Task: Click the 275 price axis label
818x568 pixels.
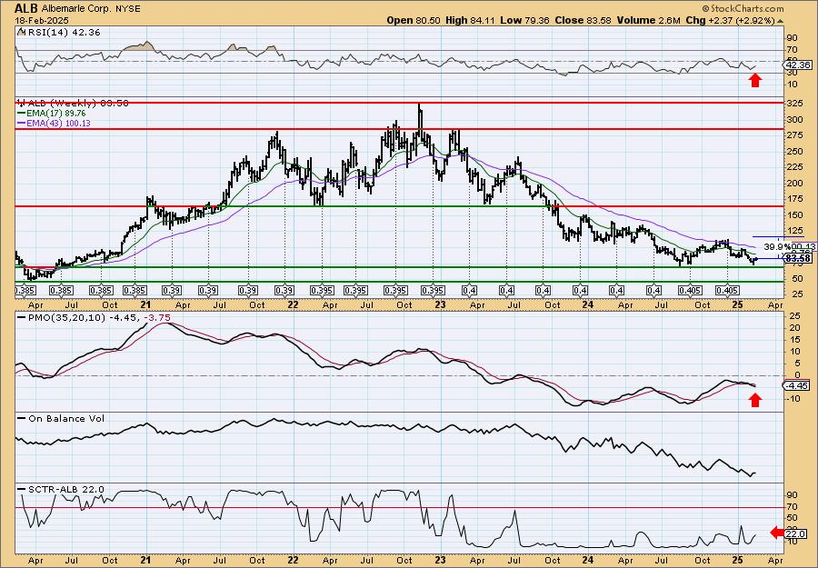Action: click(794, 135)
